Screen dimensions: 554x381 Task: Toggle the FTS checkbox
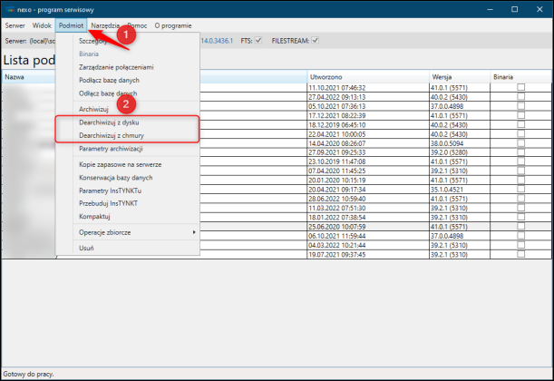258,41
